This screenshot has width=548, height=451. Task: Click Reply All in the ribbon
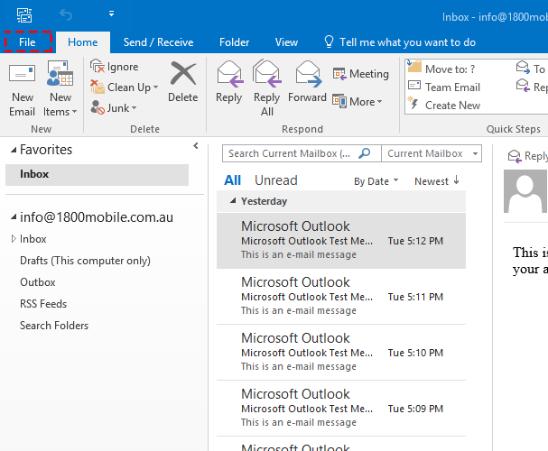[x=267, y=88]
